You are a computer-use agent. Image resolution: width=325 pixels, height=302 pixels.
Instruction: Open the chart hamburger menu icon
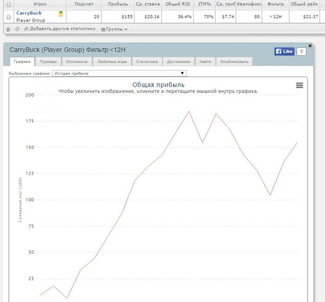pos(299,85)
